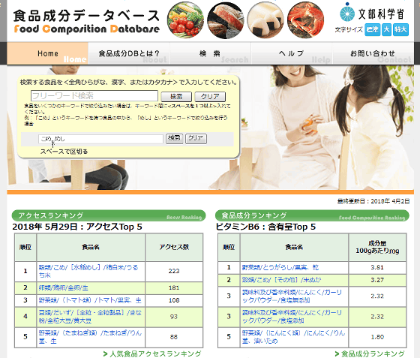420x358 pixels.
Task: Click the vegetables photo circle in the header
Action: [185, 20]
